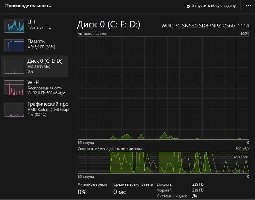Open the Wi-Fi Беспроводная сеть entry
Image resolution: width=255 pixels, height=200 pixels.
point(35,87)
